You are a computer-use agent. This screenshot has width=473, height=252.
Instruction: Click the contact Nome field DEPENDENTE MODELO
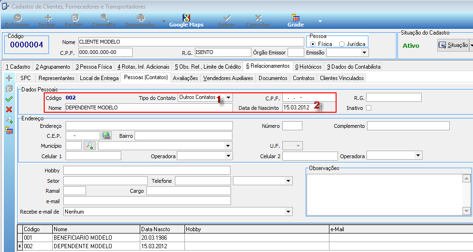(149, 108)
